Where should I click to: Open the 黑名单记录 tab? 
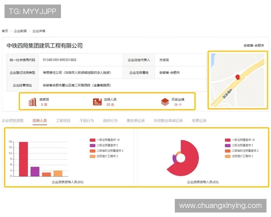pyautogui.click(x=135, y=121)
